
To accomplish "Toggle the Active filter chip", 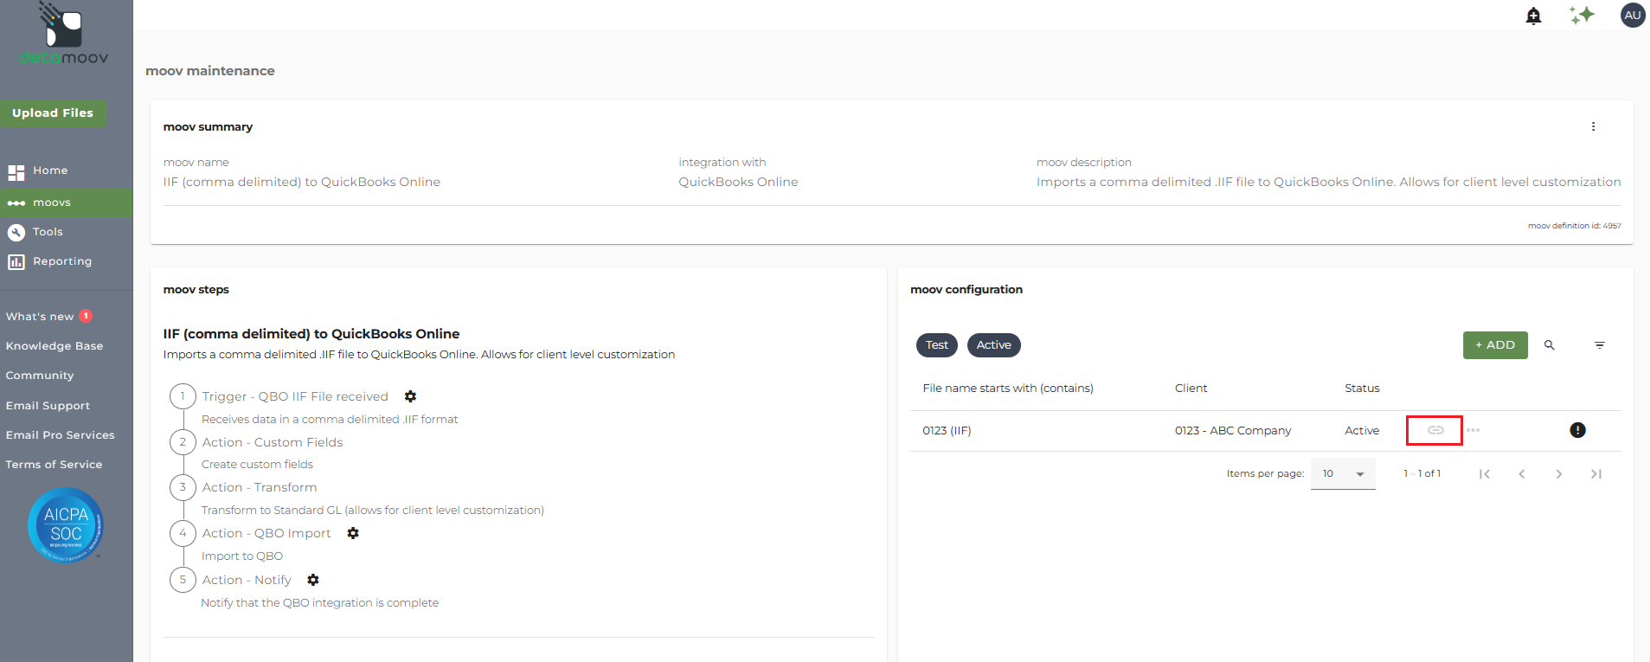I will 994,345.
